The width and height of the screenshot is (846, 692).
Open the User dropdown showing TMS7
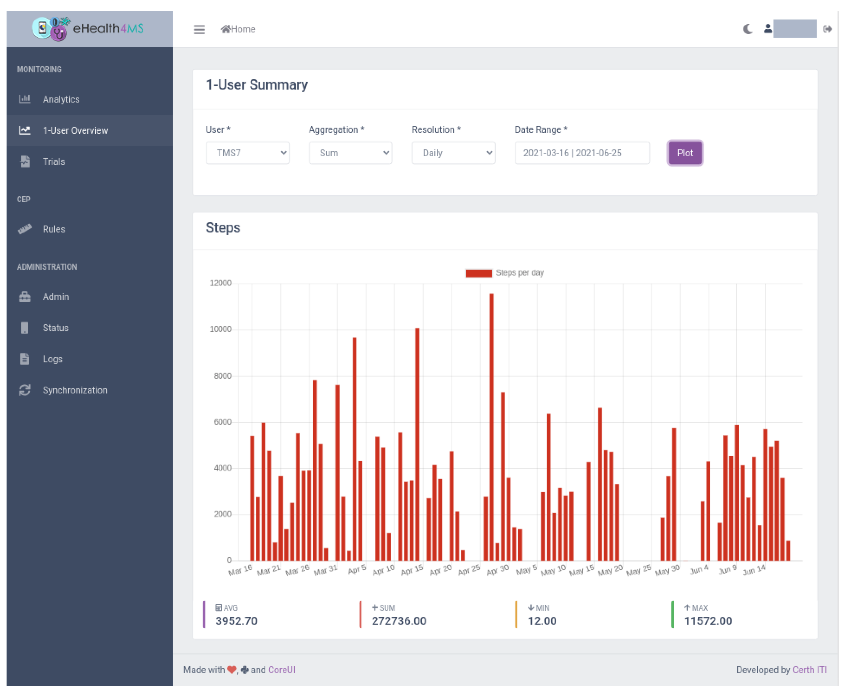(x=248, y=153)
